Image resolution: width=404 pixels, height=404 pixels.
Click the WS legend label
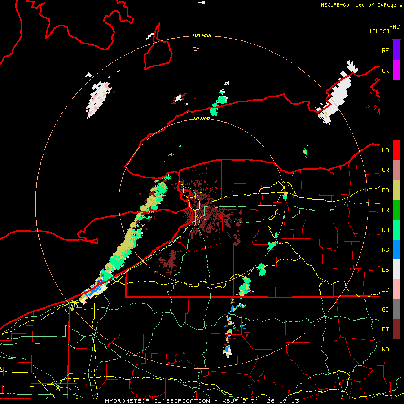tap(385, 250)
